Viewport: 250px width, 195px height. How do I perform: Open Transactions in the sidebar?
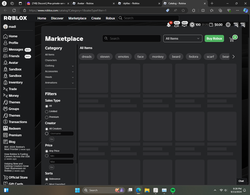point(15,122)
